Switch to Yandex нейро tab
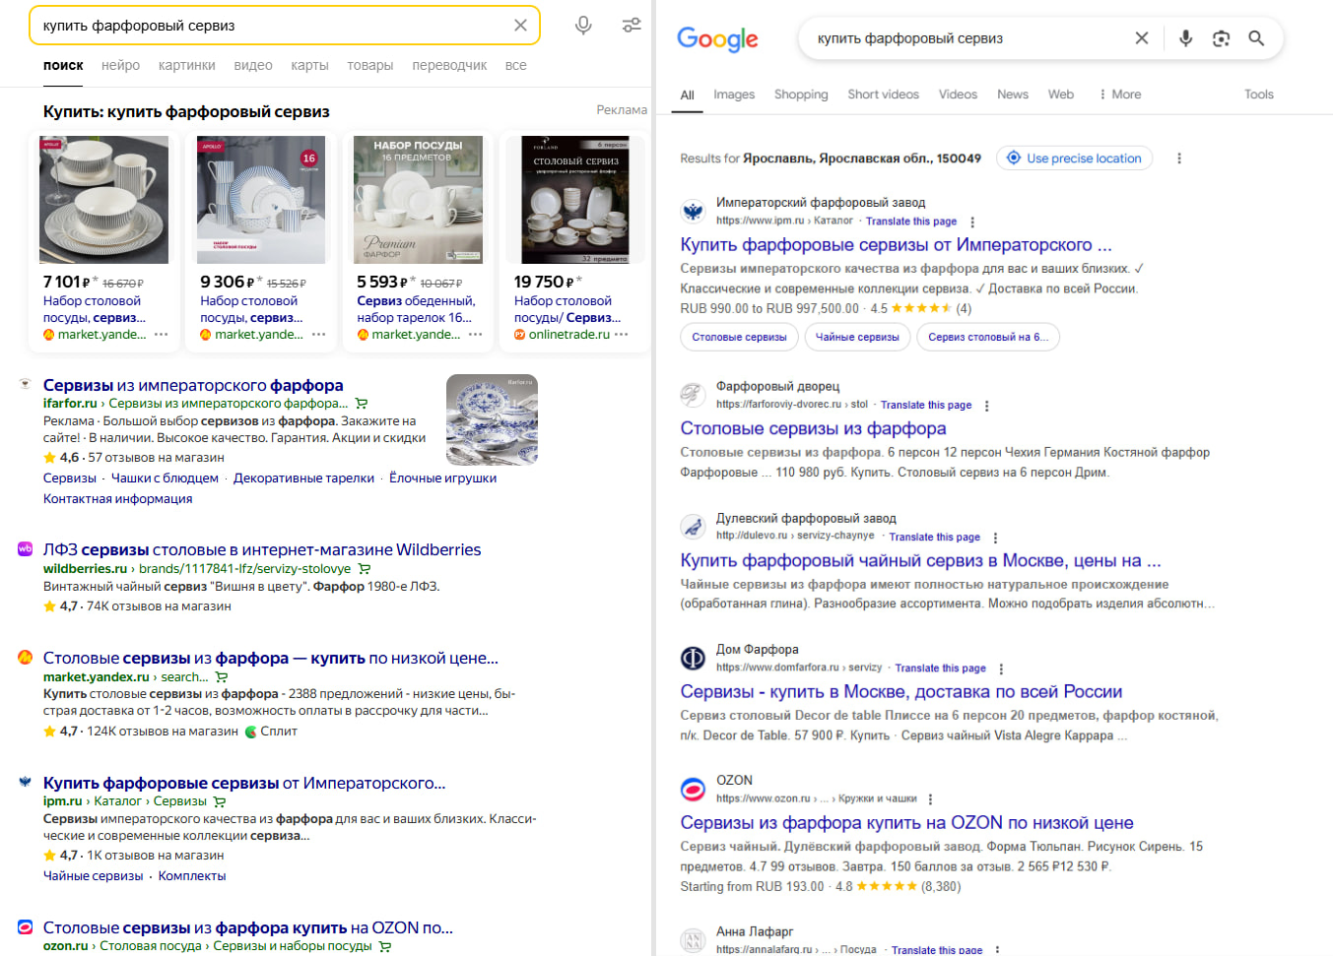This screenshot has height=956, width=1333. [x=120, y=65]
